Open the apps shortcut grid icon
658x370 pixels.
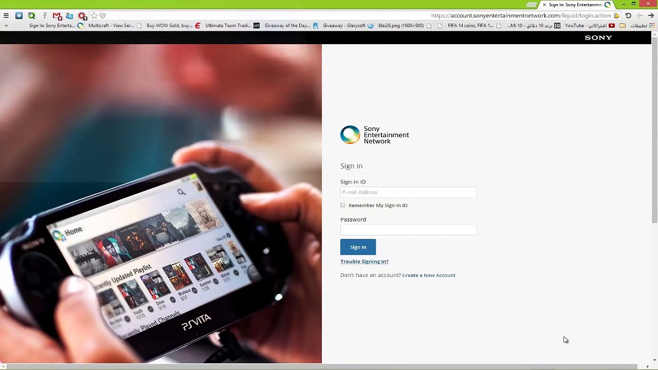coord(651,26)
